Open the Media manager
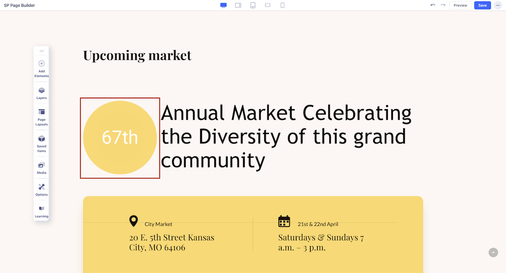The width and height of the screenshot is (506, 273). (41, 168)
